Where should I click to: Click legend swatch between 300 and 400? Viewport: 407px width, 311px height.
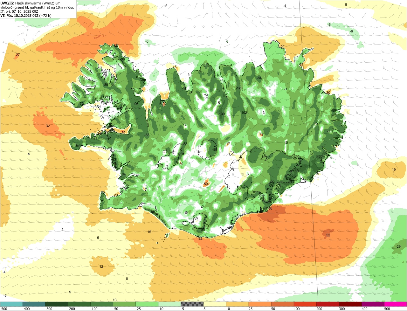tap(350, 304)
